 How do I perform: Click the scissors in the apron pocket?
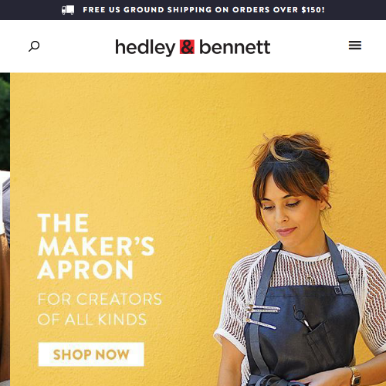point(302,317)
